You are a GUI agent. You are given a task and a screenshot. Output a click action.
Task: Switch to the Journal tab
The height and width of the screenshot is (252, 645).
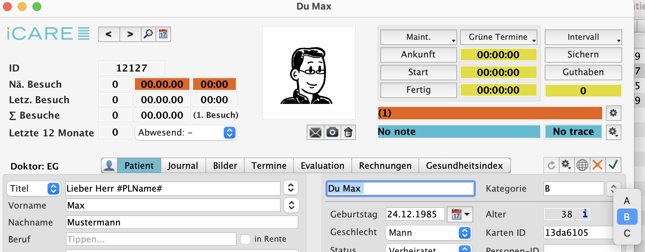pyautogui.click(x=183, y=166)
